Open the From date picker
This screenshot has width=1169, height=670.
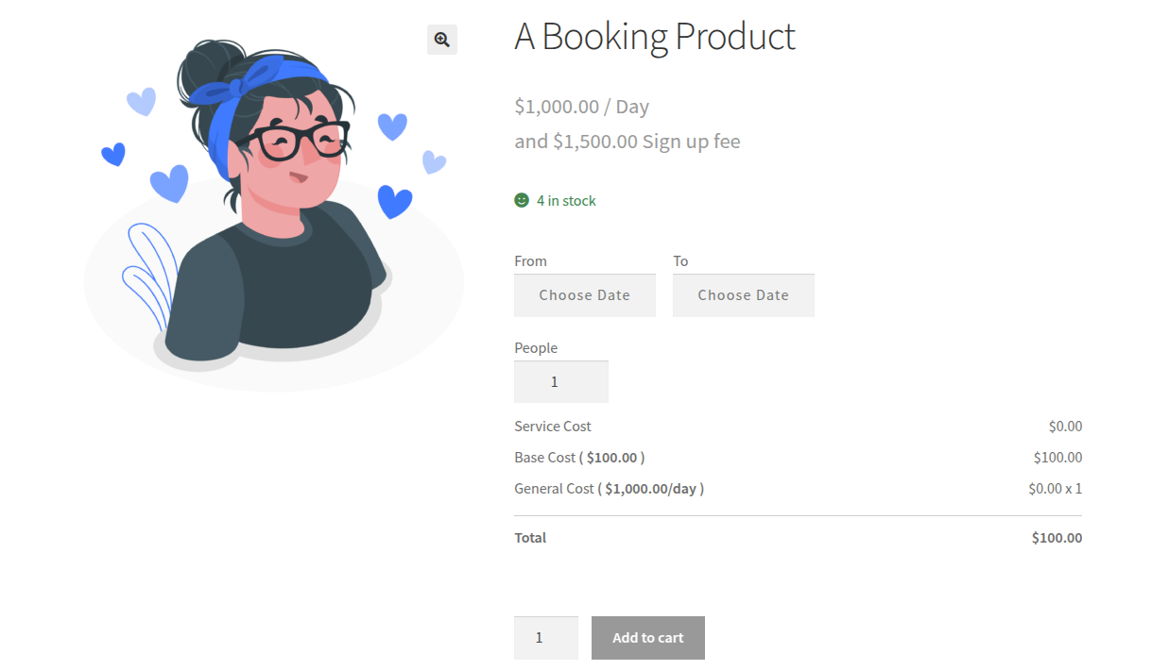point(585,295)
